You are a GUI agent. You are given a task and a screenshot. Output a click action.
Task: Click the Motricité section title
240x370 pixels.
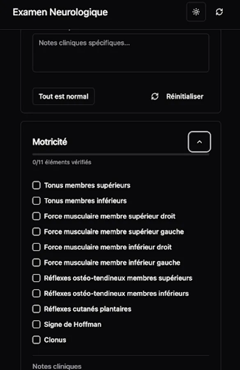pyautogui.click(x=51, y=141)
